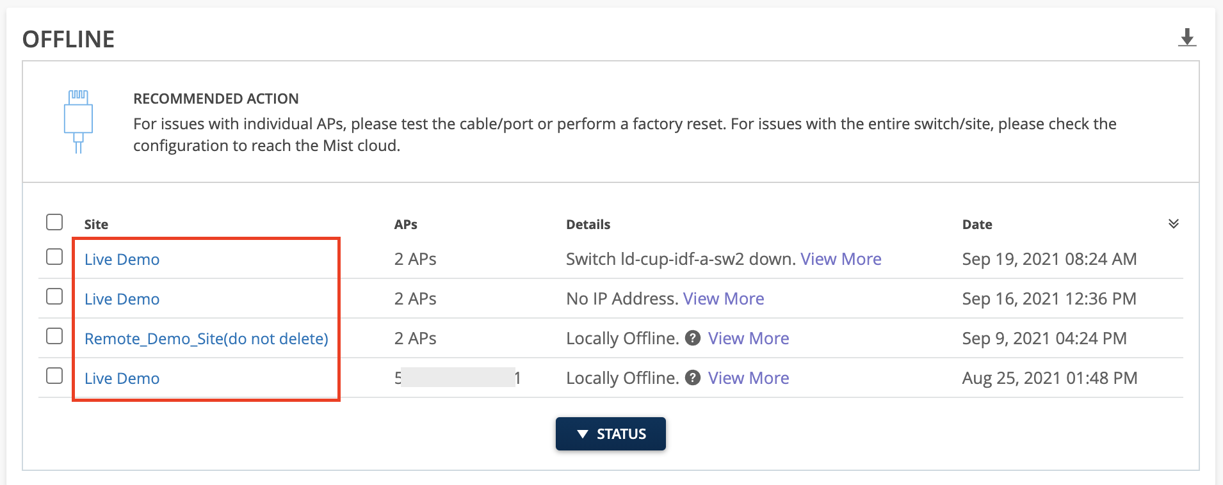View More for No IP Address
This screenshot has height=485, width=1223.
tap(723, 299)
